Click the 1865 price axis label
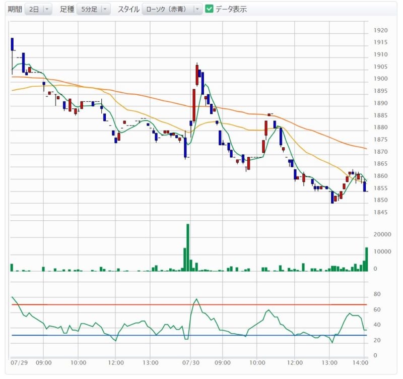Screen dimensions: 403x379 (380, 163)
